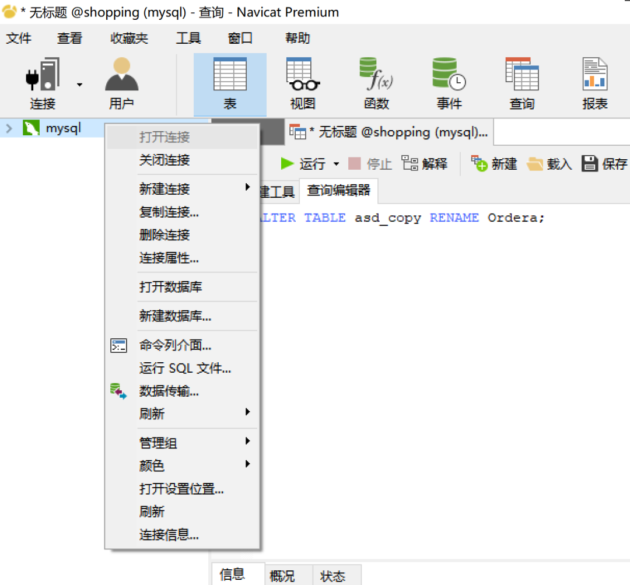Click the Connection plug icon in toolbar

point(42,76)
